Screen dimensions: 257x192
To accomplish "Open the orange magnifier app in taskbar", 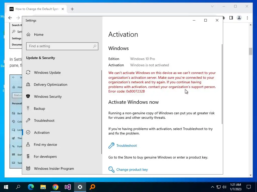I will pyautogui.click(x=92, y=187).
